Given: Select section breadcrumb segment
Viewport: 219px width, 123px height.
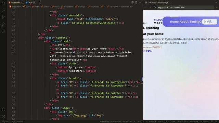Looking at the screenshot, I should pos(46,6).
